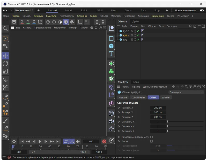Enable record keyframe red button

[x=104, y=141]
